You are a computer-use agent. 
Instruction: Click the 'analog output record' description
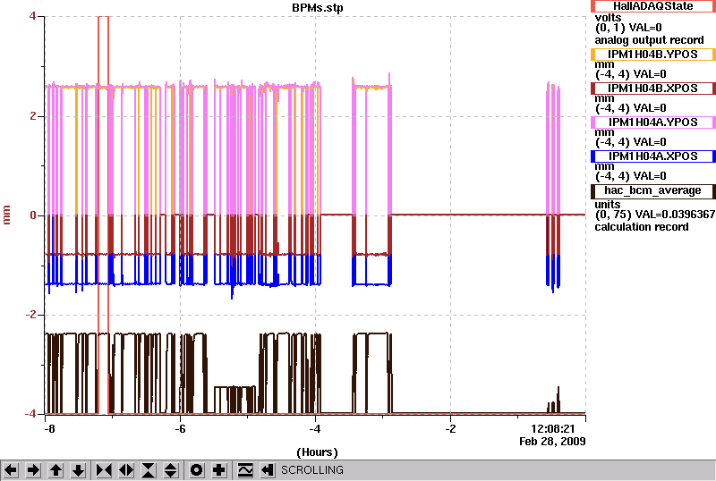pyautogui.click(x=650, y=40)
